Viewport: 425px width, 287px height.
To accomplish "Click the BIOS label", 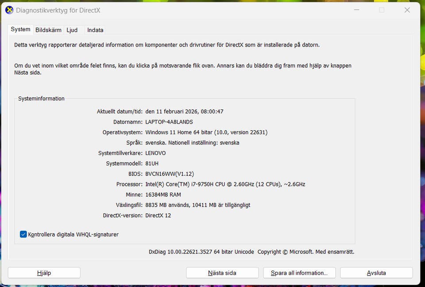I will click(135, 174).
